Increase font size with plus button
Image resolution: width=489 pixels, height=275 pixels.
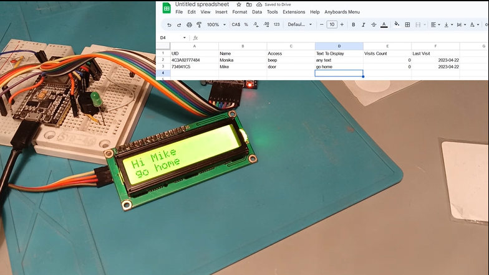pyautogui.click(x=342, y=25)
